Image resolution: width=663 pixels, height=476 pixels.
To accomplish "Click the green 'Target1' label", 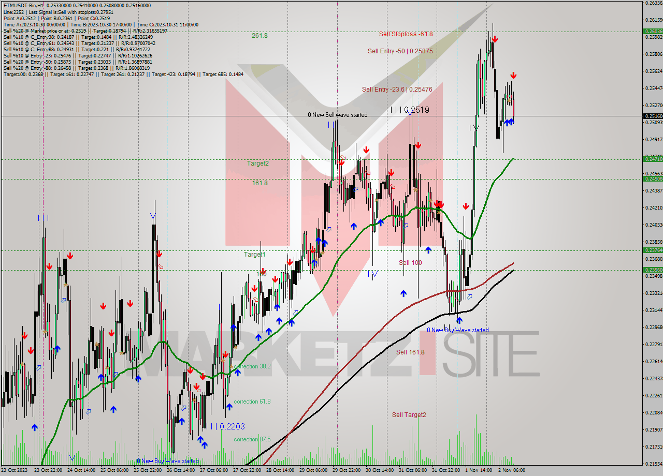I will point(255,255).
